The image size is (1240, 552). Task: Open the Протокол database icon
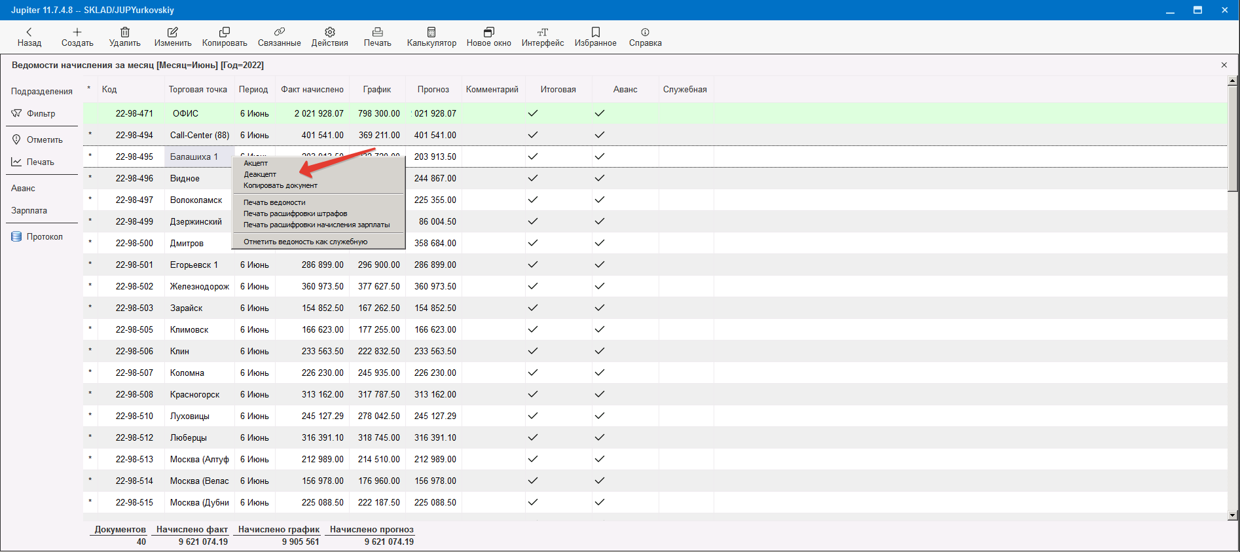pos(16,236)
